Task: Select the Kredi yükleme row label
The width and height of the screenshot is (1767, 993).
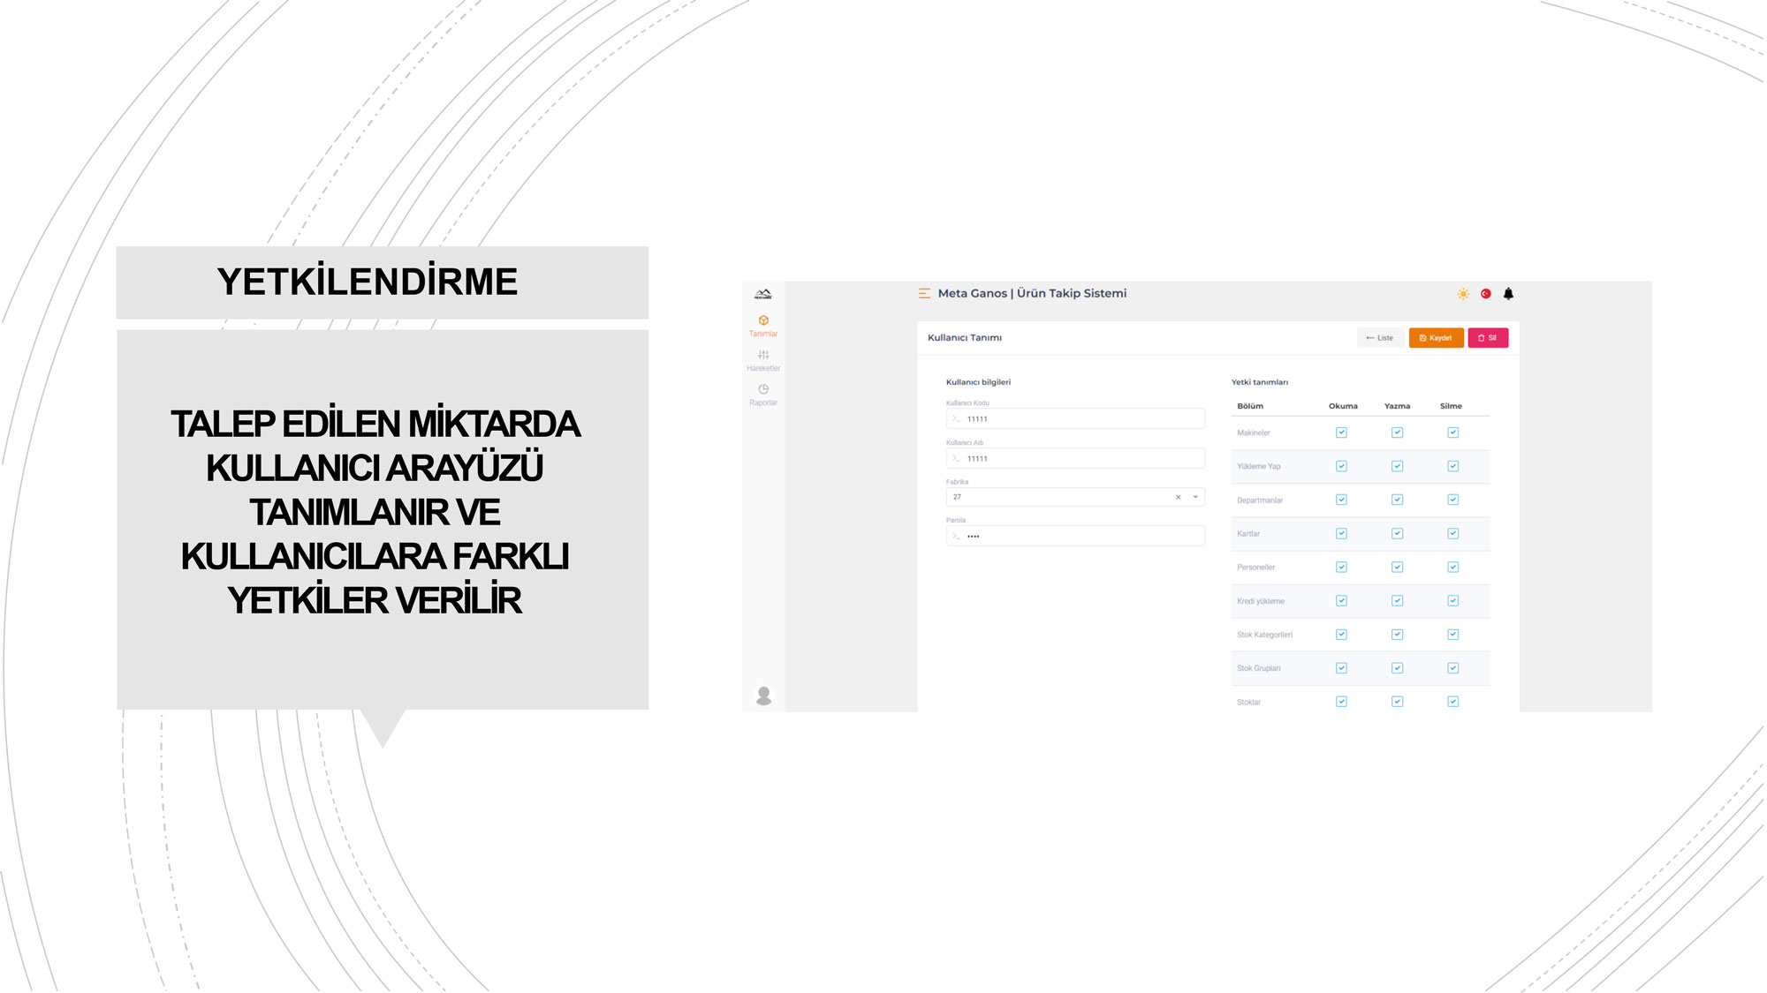Action: (1261, 601)
